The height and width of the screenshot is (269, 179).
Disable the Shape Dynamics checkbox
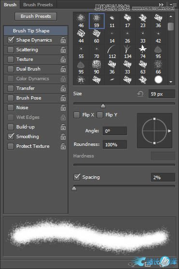(x=11, y=40)
